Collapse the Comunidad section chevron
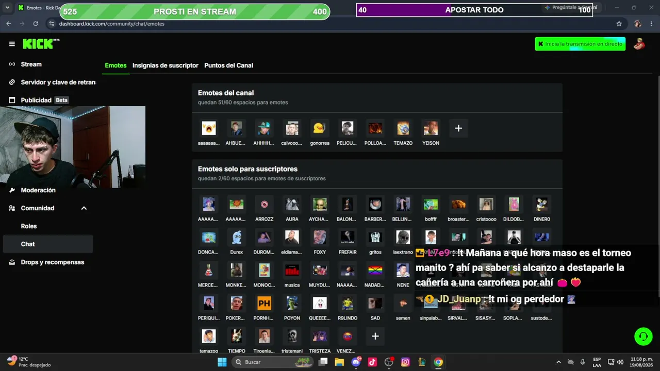The width and height of the screenshot is (660, 371). pyautogui.click(x=84, y=208)
